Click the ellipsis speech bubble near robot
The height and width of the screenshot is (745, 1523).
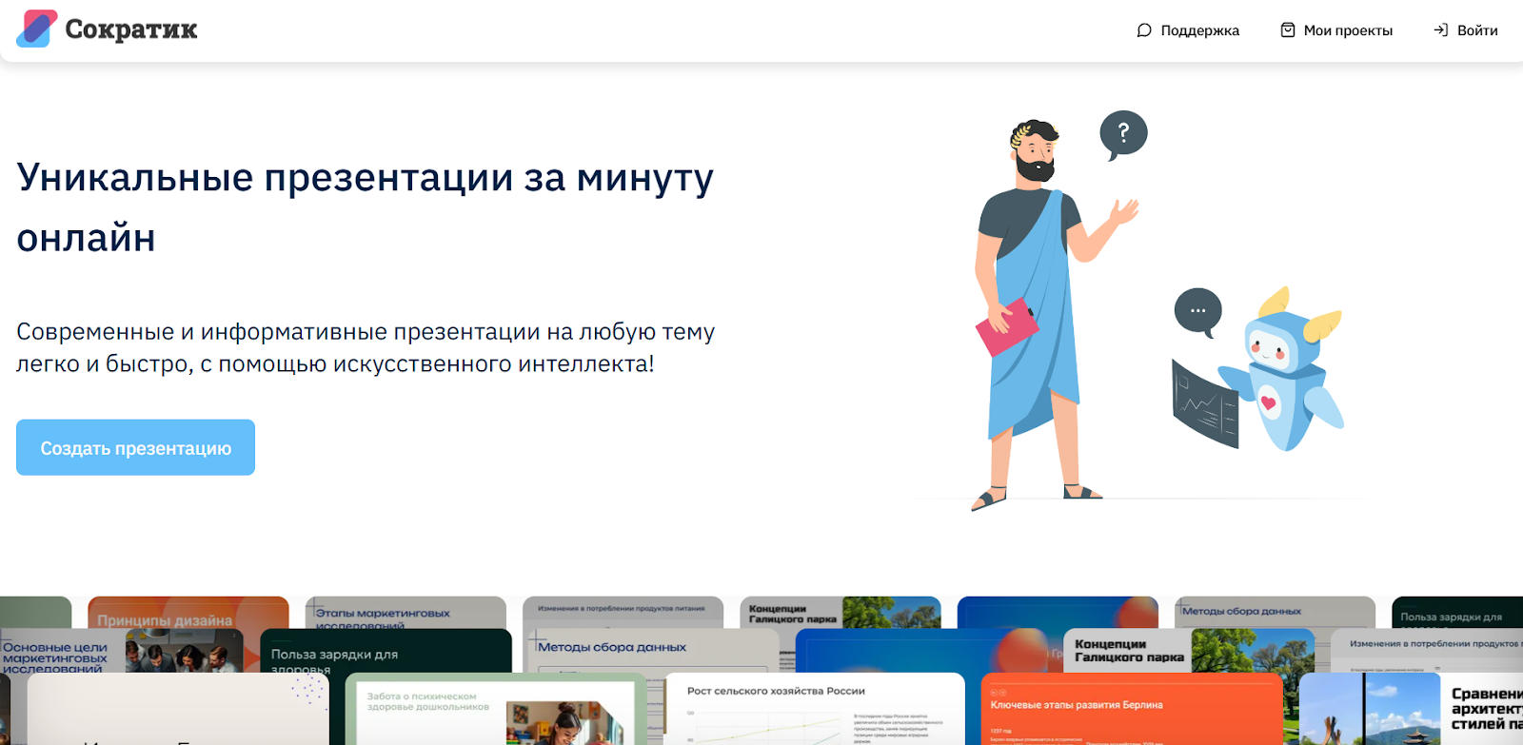click(1198, 312)
